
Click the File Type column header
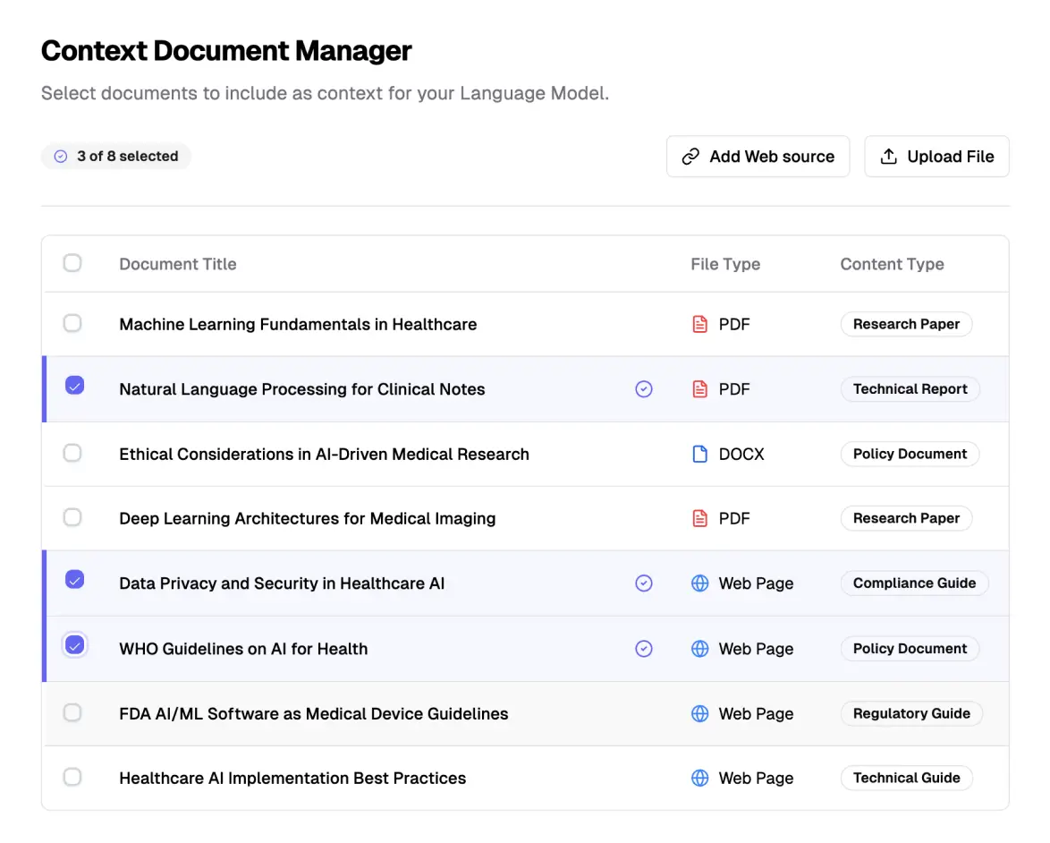(725, 264)
